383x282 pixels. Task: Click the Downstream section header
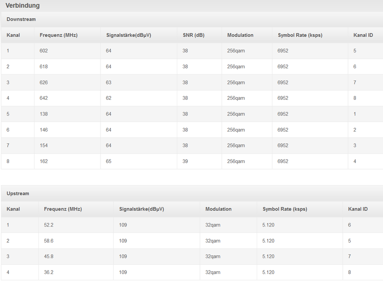click(x=21, y=19)
